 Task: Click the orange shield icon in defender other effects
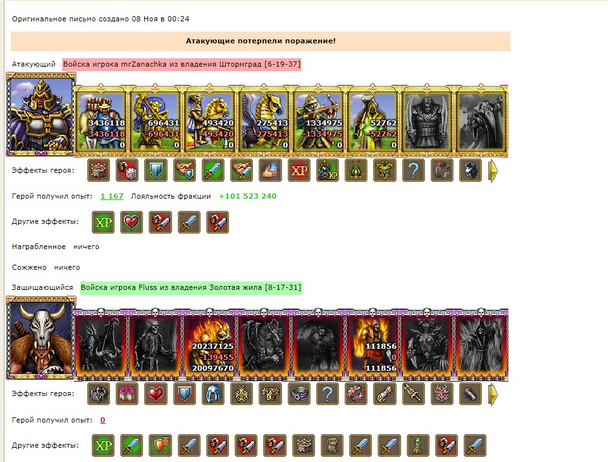tap(160, 445)
